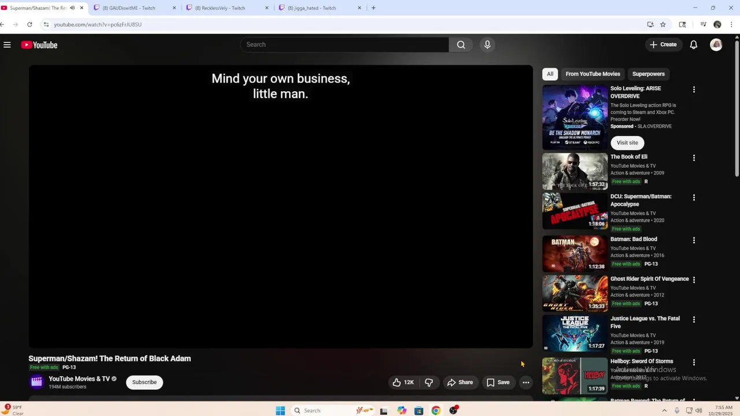Reload the page in Chrome
The width and height of the screenshot is (740, 416).
pyautogui.click(x=29, y=24)
